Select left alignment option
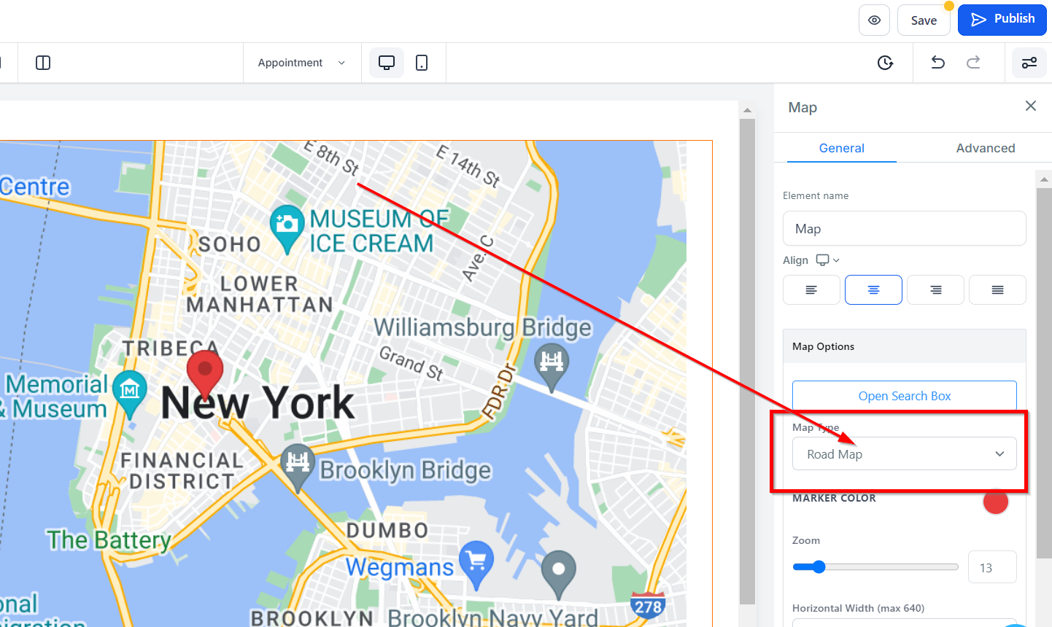Viewport: 1052px width, 627px height. tap(811, 290)
